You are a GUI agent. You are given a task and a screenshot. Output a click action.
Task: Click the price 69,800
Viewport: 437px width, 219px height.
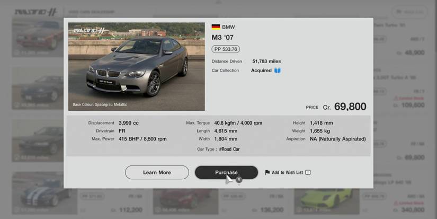coord(350,106)
